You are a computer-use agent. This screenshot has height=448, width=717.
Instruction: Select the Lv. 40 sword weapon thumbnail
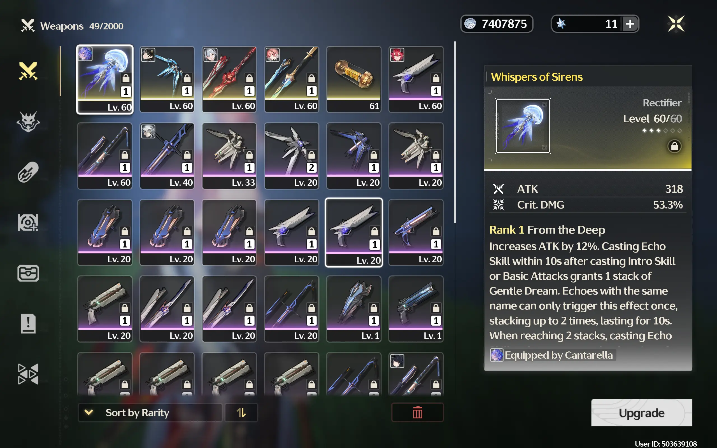coord(167,156)
